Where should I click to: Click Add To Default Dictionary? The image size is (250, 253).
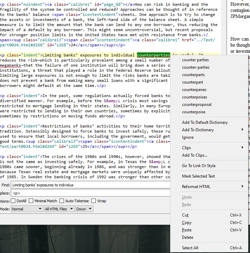pos(205,122)
